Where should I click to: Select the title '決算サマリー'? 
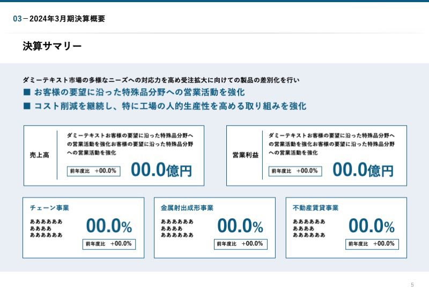pos(52,46)
